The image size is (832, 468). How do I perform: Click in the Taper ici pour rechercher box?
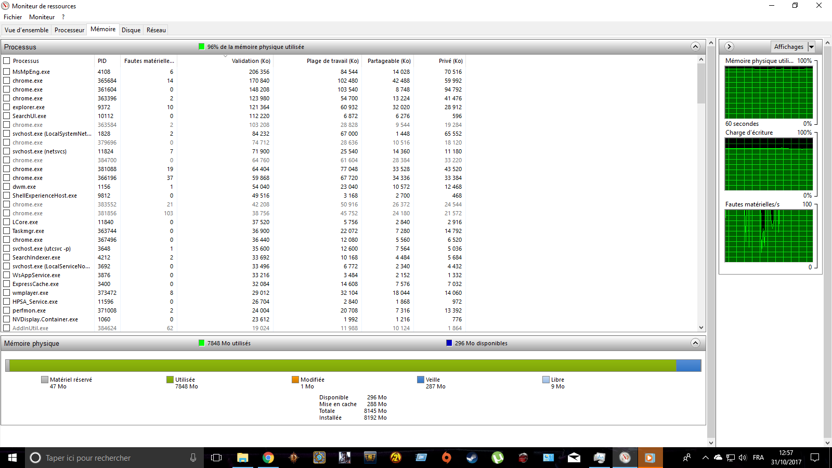[114, 458]
